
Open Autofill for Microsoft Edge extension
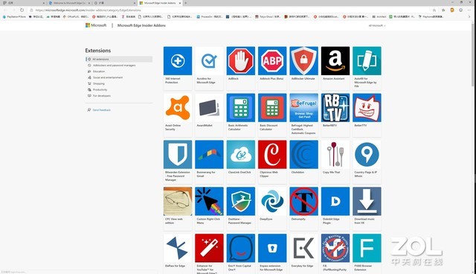pos(367,68)
